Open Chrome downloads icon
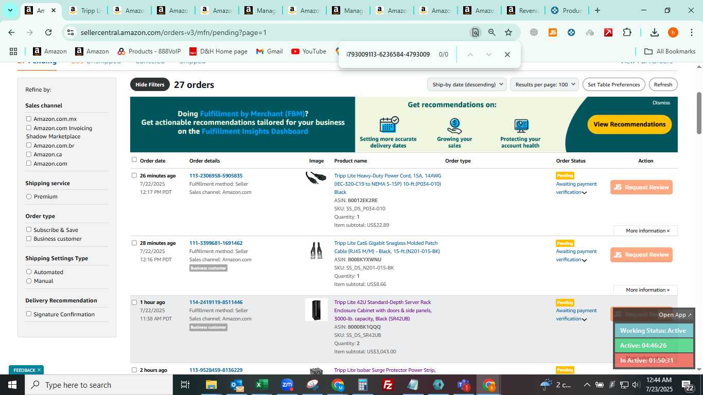 (655, 32)
